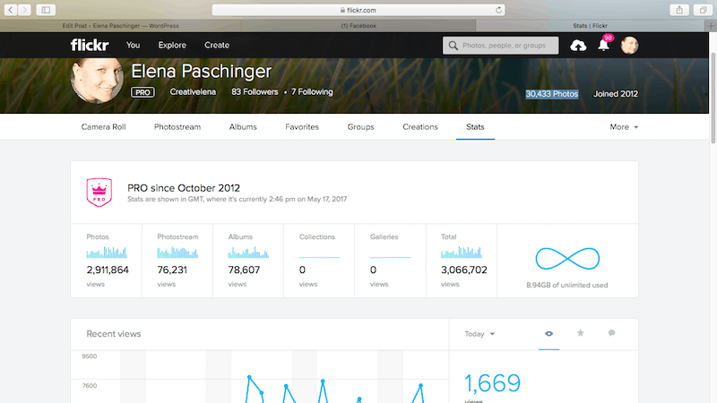Click the 2,911,864 photo views value

(x=108, y=270)
